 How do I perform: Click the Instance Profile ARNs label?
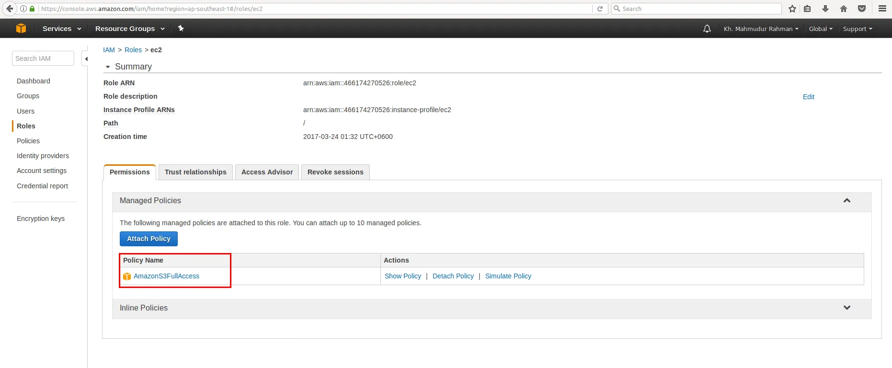[139, 110]
